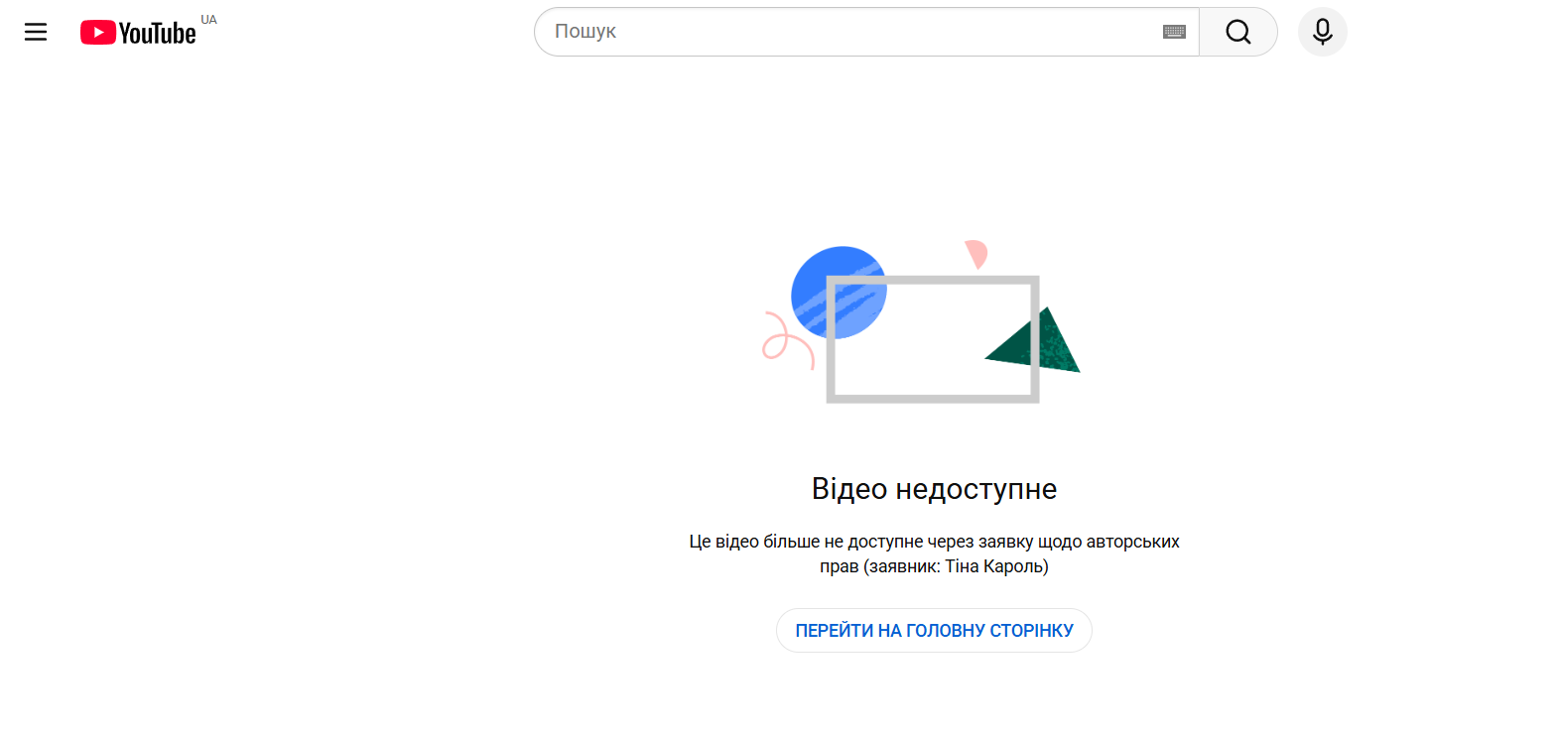Click the word прав in error text
The image size is (1560, 736).
coord(839,566)
